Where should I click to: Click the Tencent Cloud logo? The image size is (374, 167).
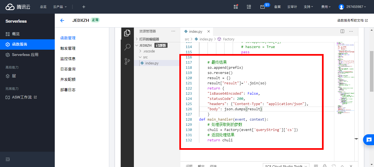[x=18, y=7]
